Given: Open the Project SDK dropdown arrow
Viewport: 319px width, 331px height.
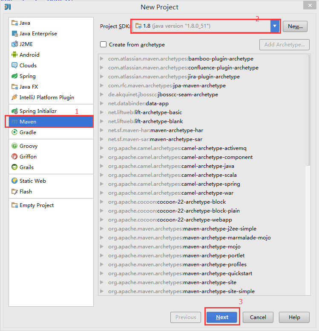Looking at the screenshot, I should pos(275,26).
